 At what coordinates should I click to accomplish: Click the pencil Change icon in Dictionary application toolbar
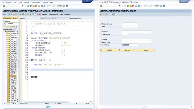pos(103,15)
